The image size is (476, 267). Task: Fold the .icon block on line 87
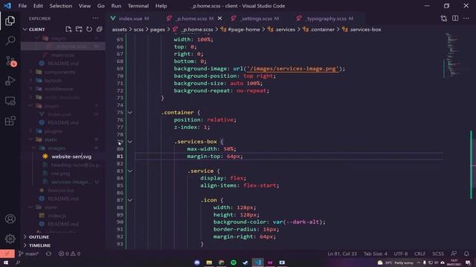tap(130, 200)
